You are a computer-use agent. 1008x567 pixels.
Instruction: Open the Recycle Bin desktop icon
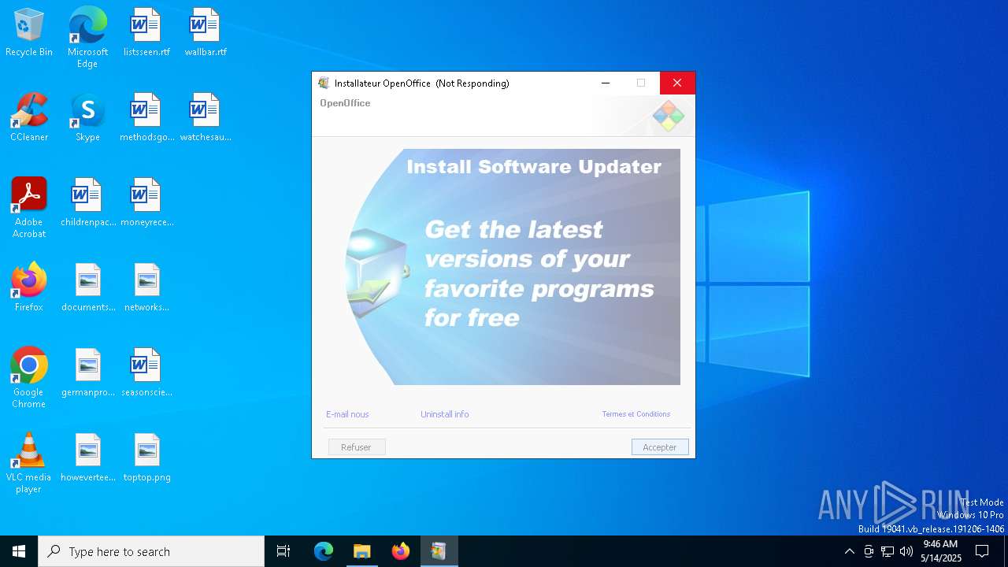click(29, 32)
